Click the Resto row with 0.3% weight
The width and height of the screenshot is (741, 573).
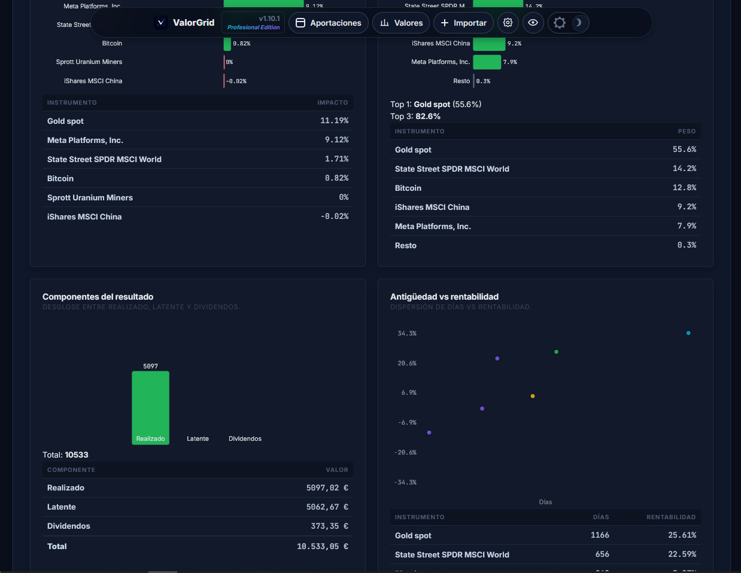click(545, 245)
